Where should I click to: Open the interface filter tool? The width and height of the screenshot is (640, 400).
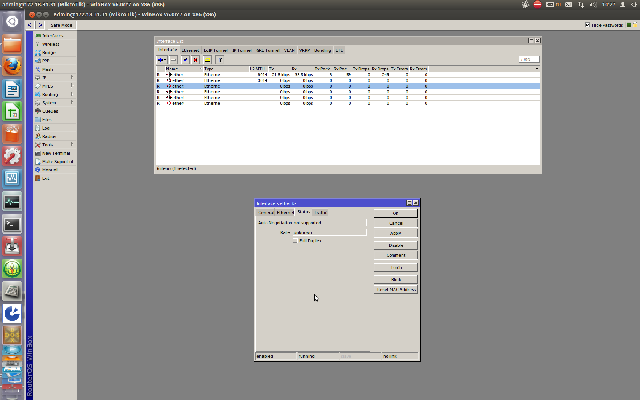[x=219, y=60]
